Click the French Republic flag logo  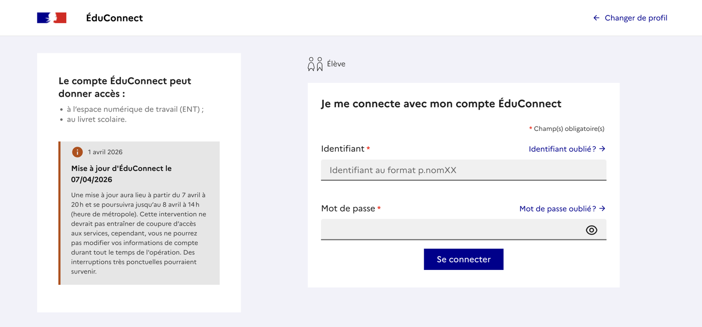pyautogui.click(x=52, y=18)
